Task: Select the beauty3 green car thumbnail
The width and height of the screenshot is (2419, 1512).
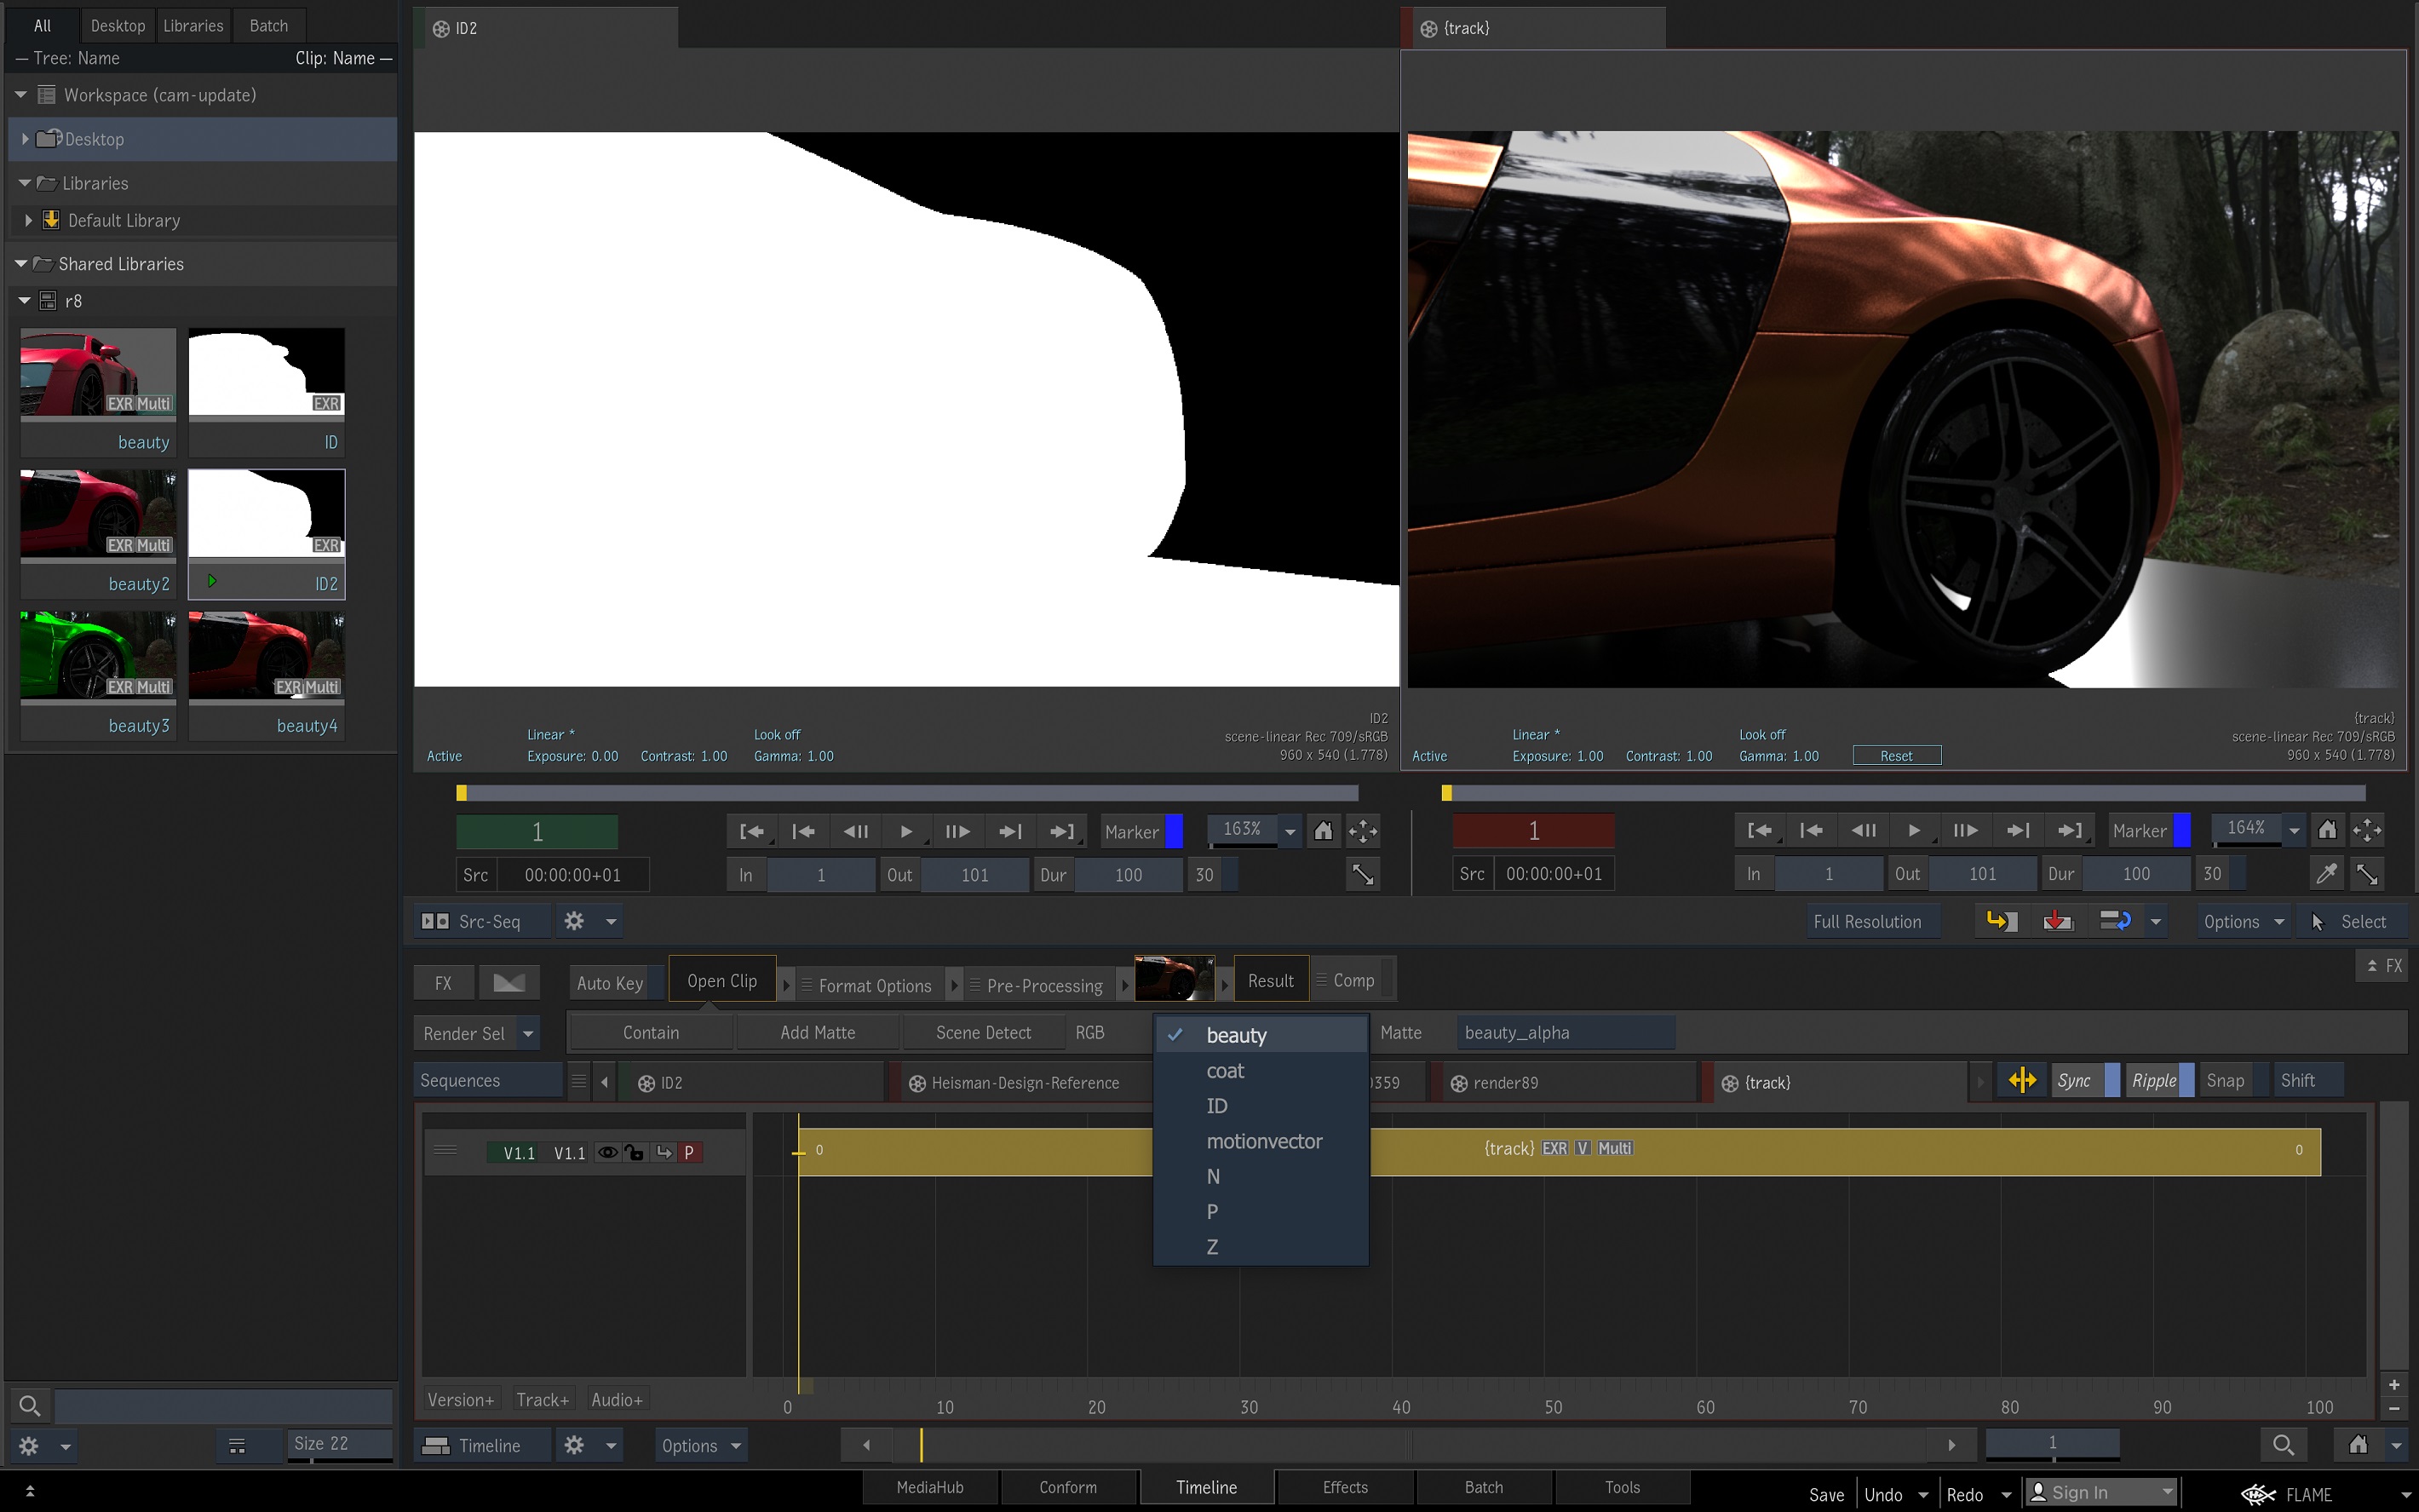Action: 98,655
